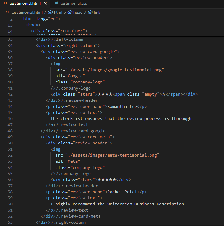The width and height of the screenshot is (224, 226).
Task: Expand chevron after tesstimonial.html breadcrumb
Action: coord(45,13)
